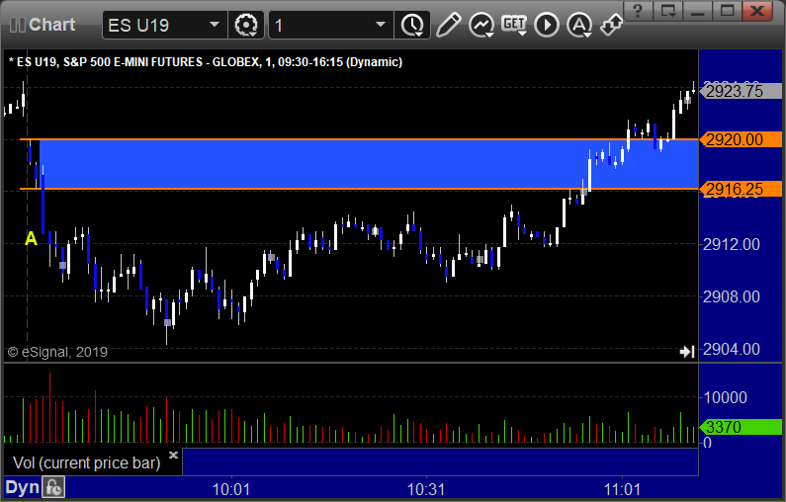Click the bar replay play button

[546, 25]
